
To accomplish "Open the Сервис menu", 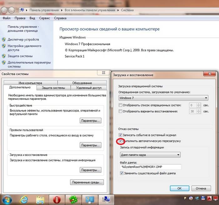I will coord(44,18).
